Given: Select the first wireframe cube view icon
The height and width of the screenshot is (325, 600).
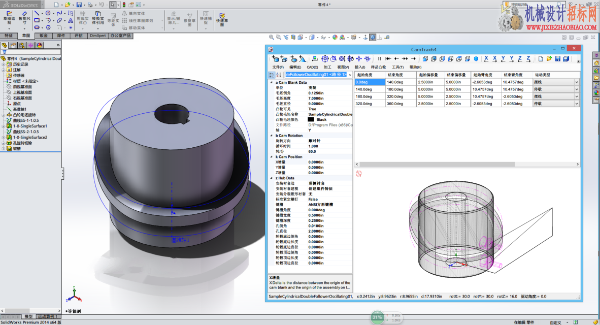Looking at the screenshot, I should (425, 58).
